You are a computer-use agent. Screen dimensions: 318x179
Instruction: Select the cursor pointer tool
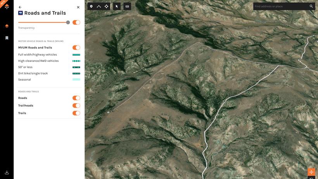coord(117,6)
